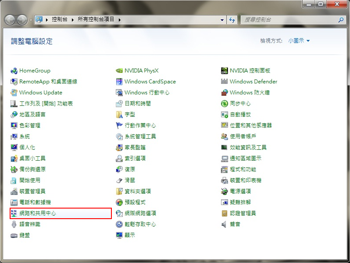
Task: Open the 備份與還原 icon
Action: (14, 169)
